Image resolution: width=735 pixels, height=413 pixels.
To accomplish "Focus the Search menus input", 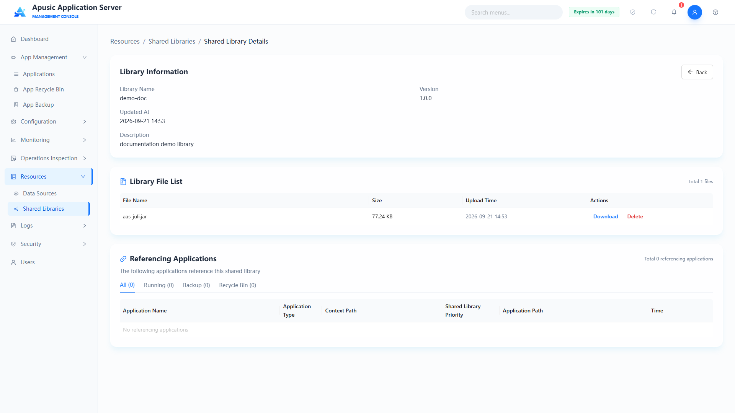I will point(514,12).
